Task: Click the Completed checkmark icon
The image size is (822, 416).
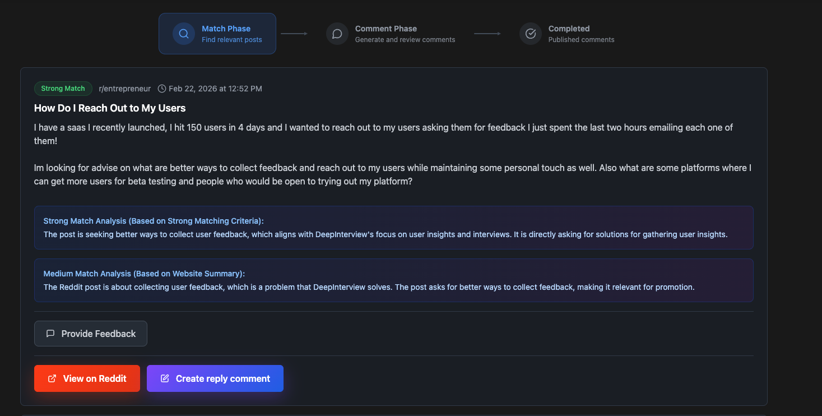Action: (530, 34)
